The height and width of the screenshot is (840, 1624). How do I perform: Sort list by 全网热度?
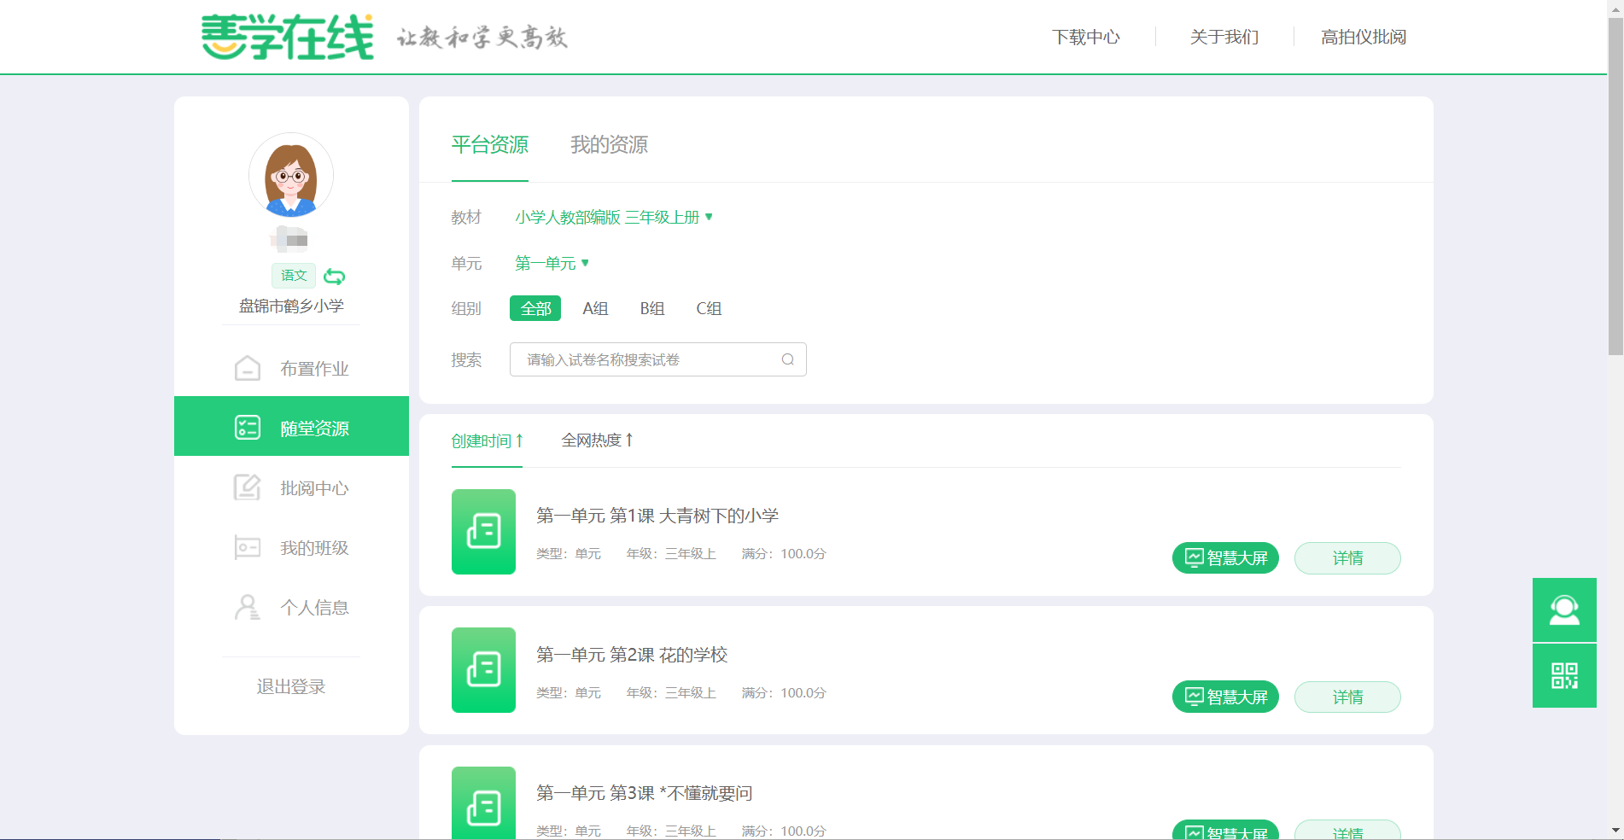[597, 440]
